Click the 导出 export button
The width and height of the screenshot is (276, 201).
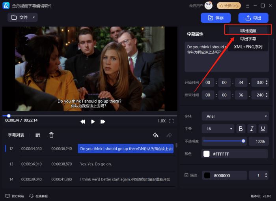pos(253,18)
